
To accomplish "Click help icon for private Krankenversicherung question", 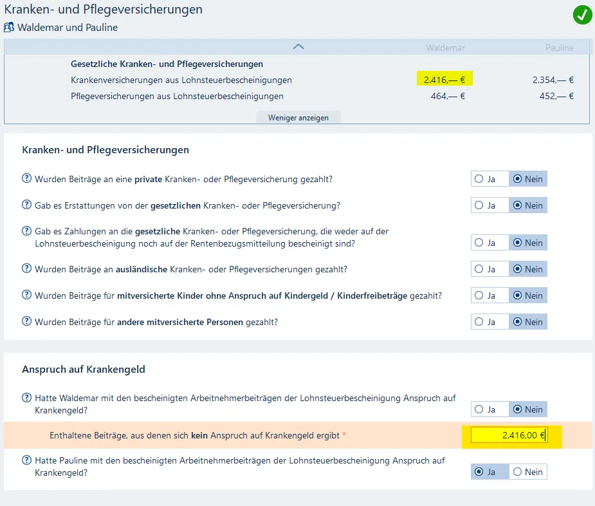I will [x=27, y=179].
